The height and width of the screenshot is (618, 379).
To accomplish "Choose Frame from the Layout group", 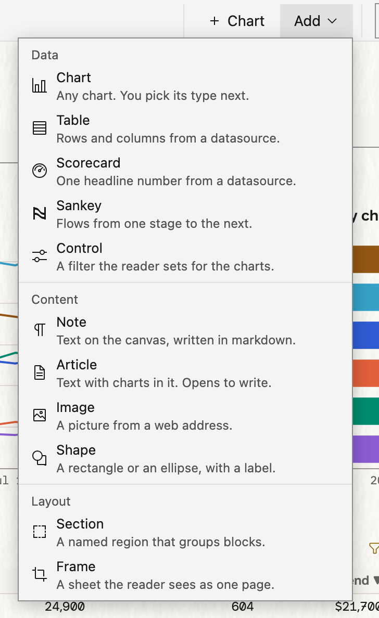I will pyautogui.click(x=185, y=575).
